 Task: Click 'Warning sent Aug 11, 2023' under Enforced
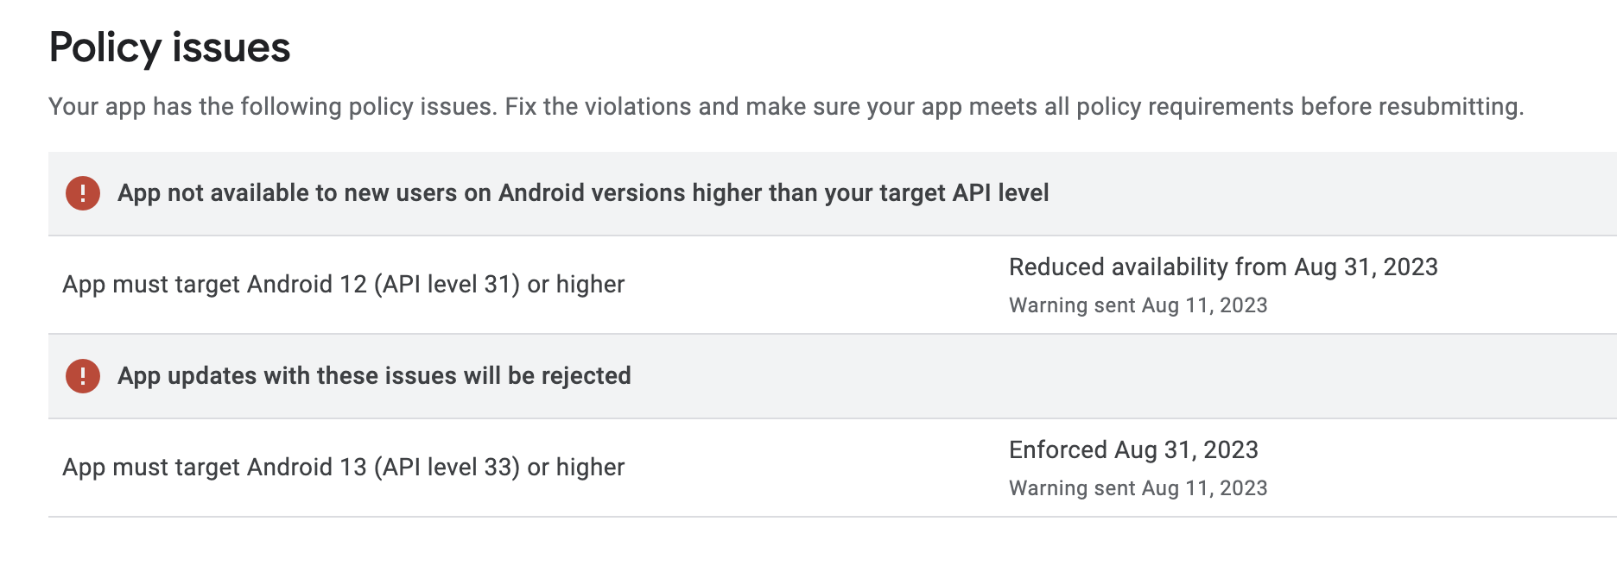click(1138, 488)
